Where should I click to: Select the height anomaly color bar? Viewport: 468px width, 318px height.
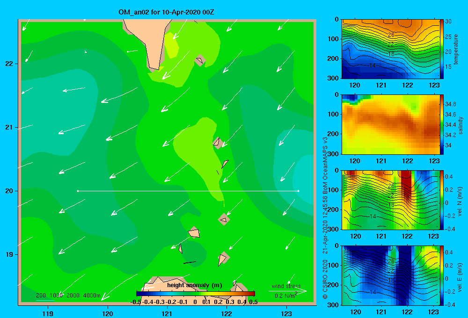(196, 294)
